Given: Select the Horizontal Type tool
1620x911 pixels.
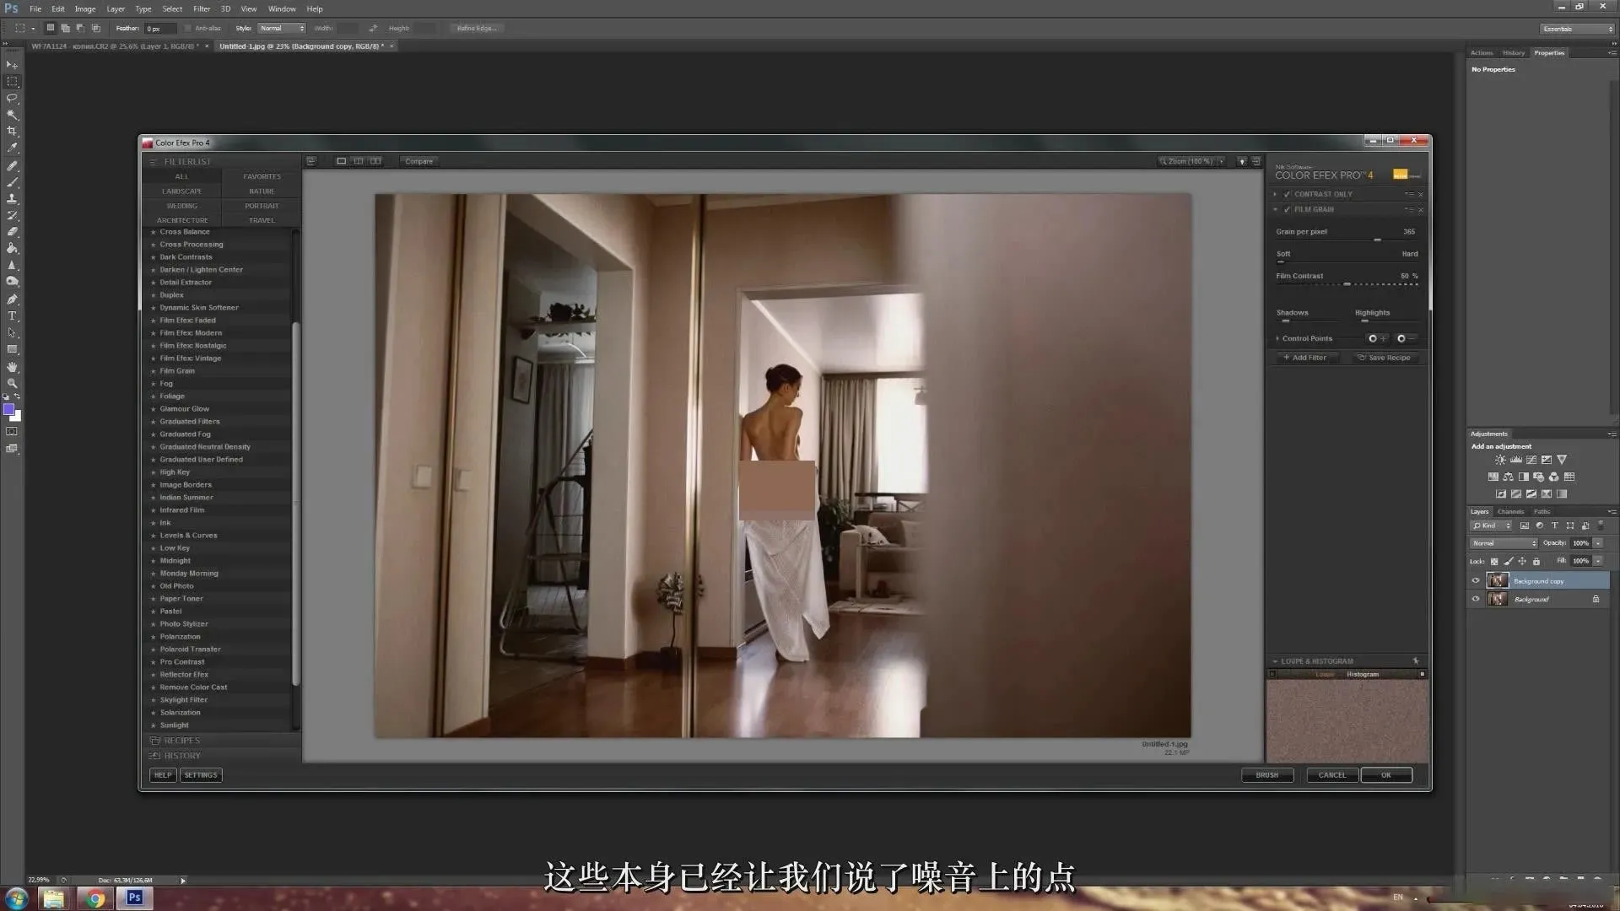Looking at the screenshot, I should 12,315.
